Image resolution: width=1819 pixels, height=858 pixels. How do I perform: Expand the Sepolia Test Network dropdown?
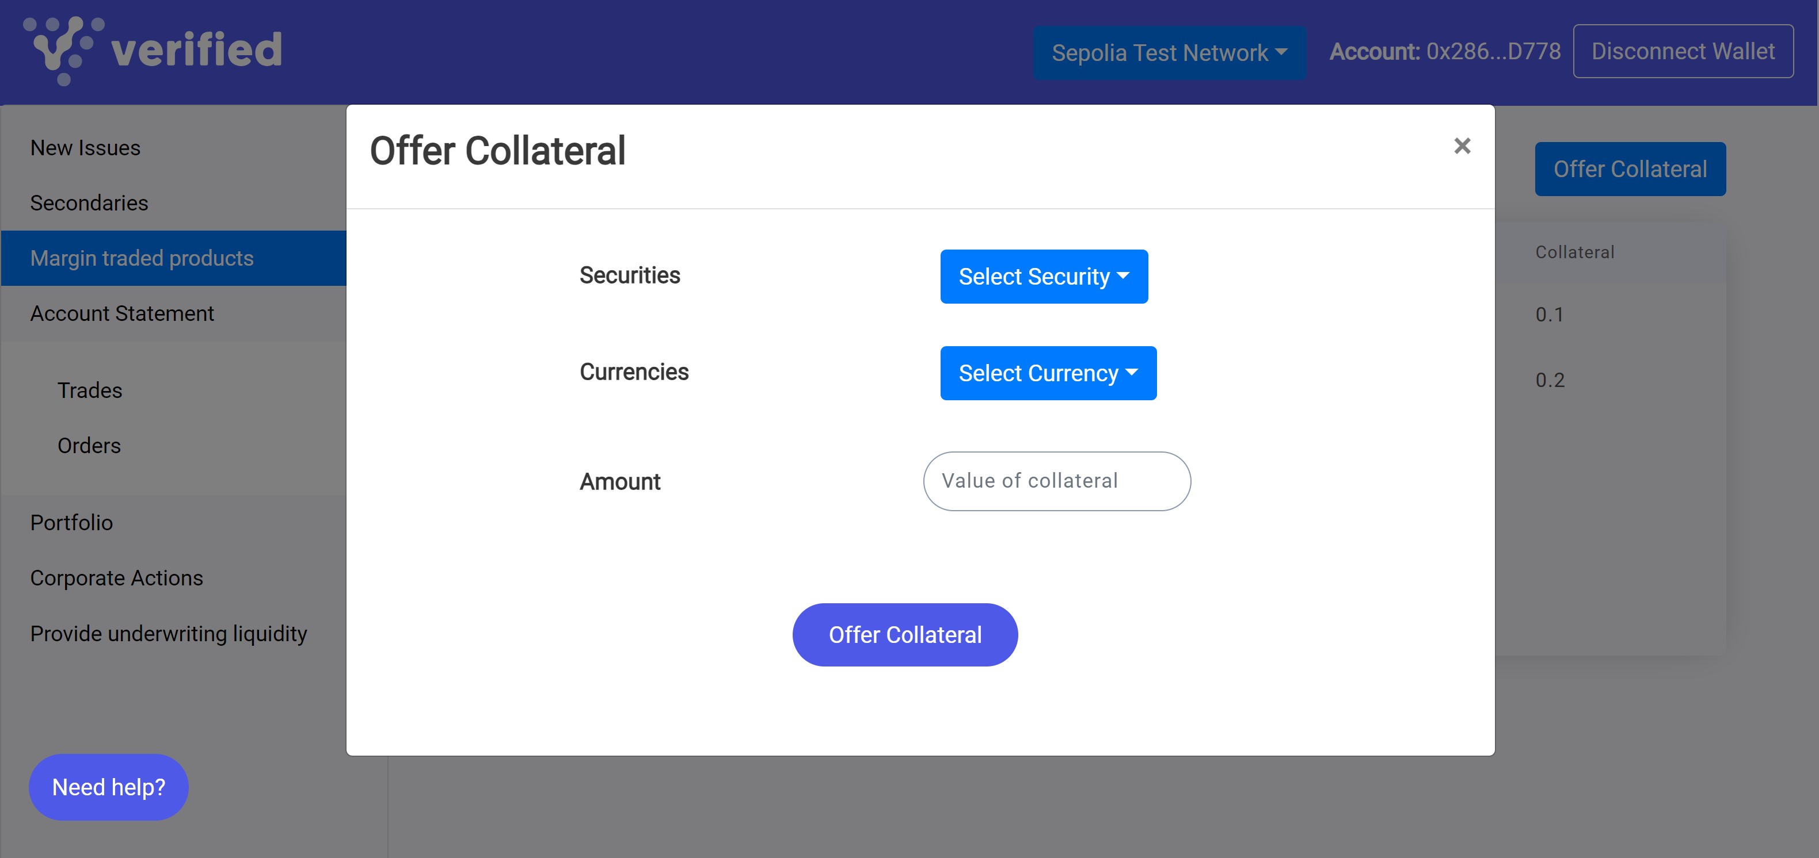[1169, 53]
